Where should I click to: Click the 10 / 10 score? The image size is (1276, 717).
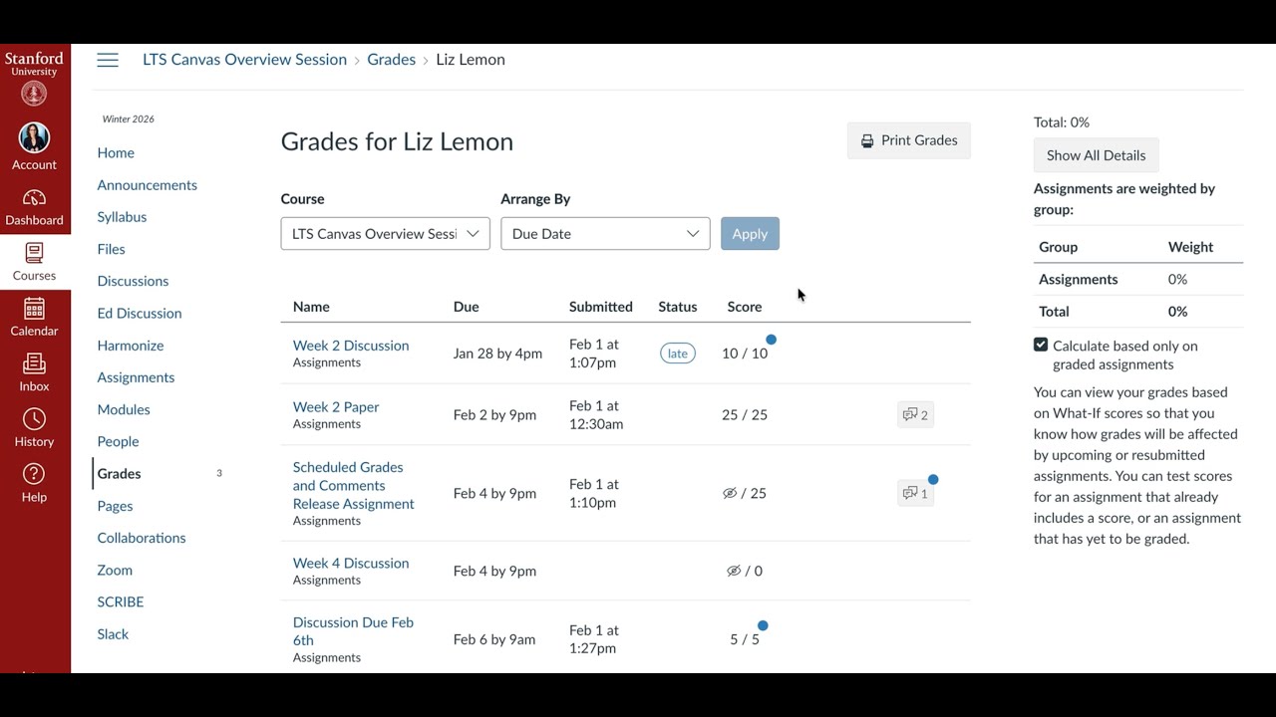[745, 354]
